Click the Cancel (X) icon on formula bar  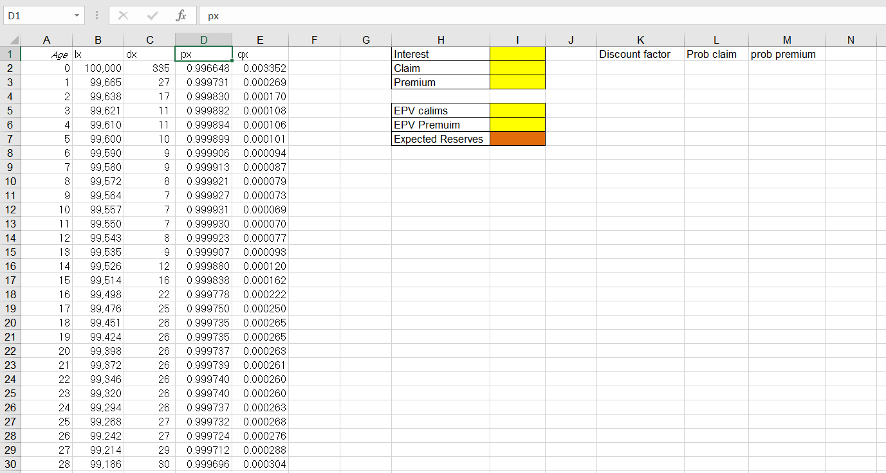point(122,16)
